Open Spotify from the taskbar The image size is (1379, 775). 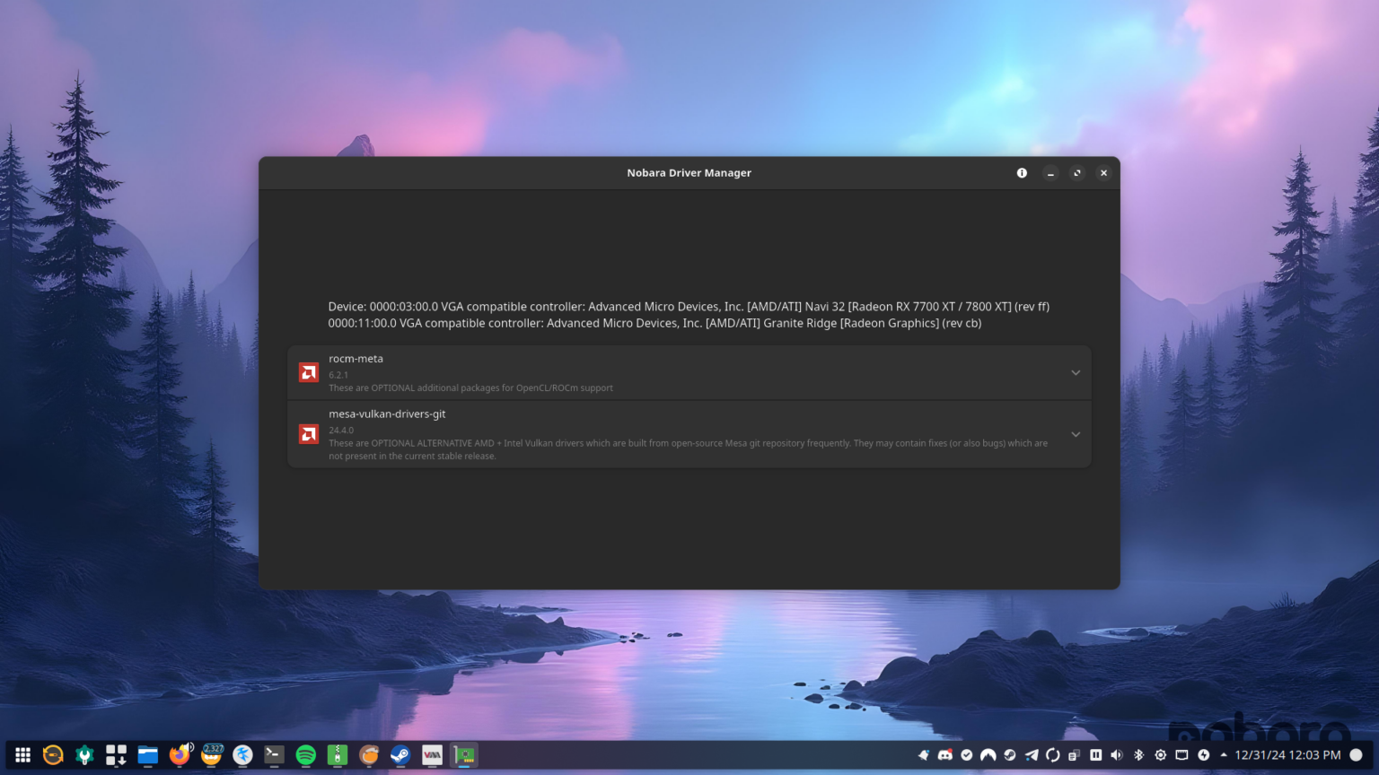pyautogui.click(x=305, y=754)
